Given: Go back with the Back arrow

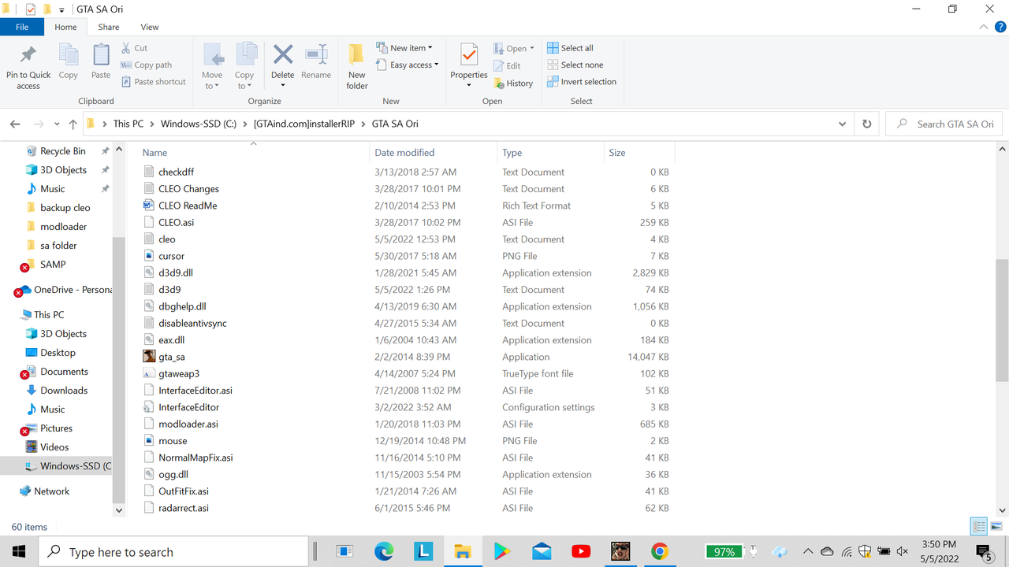Looking at the screenshot, I should coord(15,124).
